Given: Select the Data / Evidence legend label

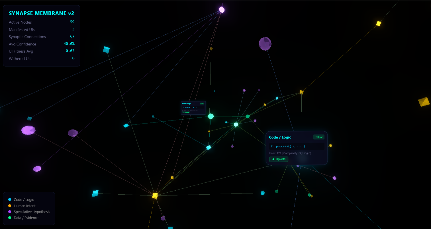Looking at the screenshot, I should (x=26, y=218).
